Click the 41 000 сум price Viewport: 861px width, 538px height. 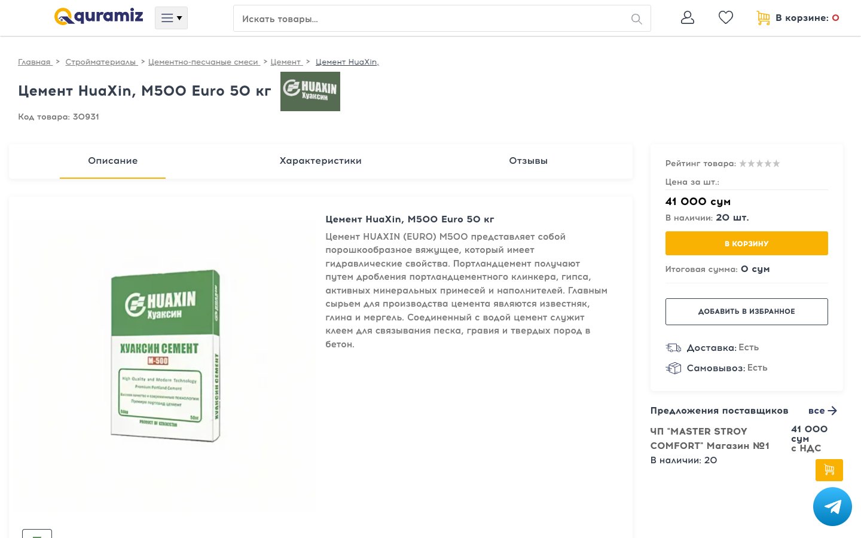(698, 202)
